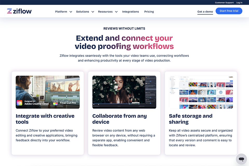Expand the Platform menu chevron
This screenshot has height=166, width=249.
71,12
